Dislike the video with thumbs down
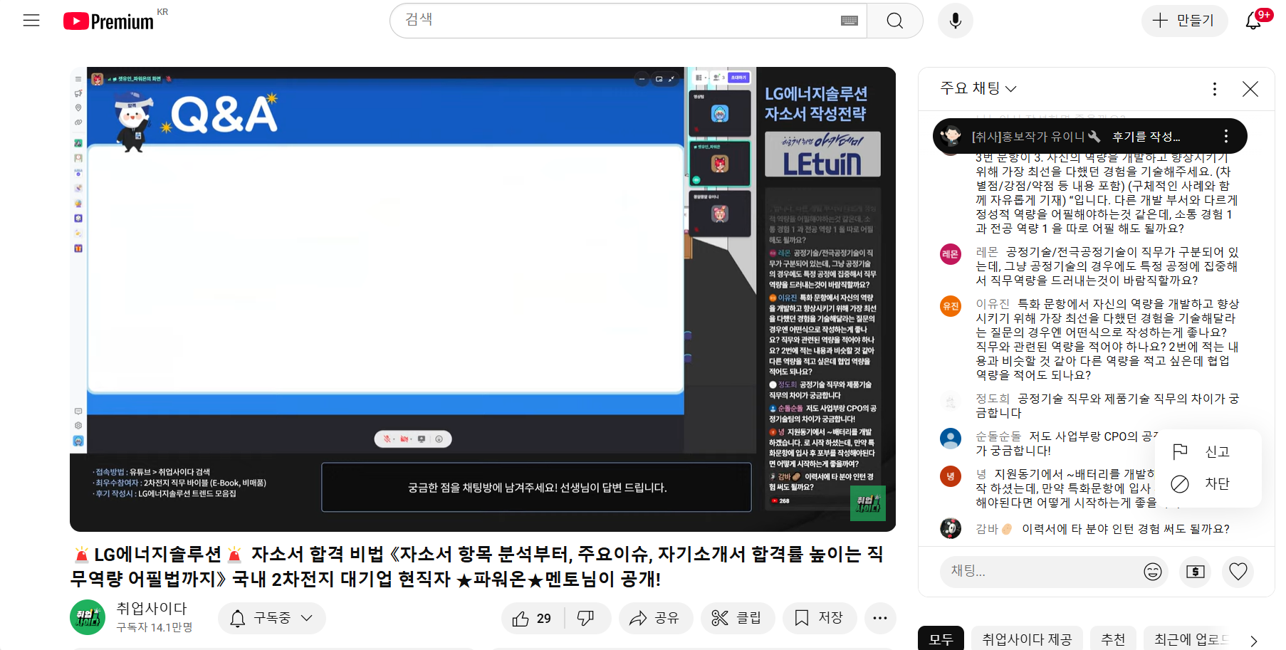Image resolution: width=1286 pixels, height=650 pixels. point(586,619)
